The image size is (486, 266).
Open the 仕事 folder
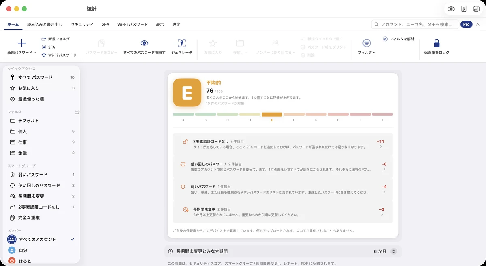41,143
